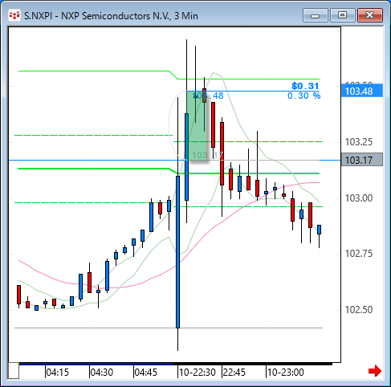
Task: Click the blue 103.48 price label
Action: [x=362, y=91]
